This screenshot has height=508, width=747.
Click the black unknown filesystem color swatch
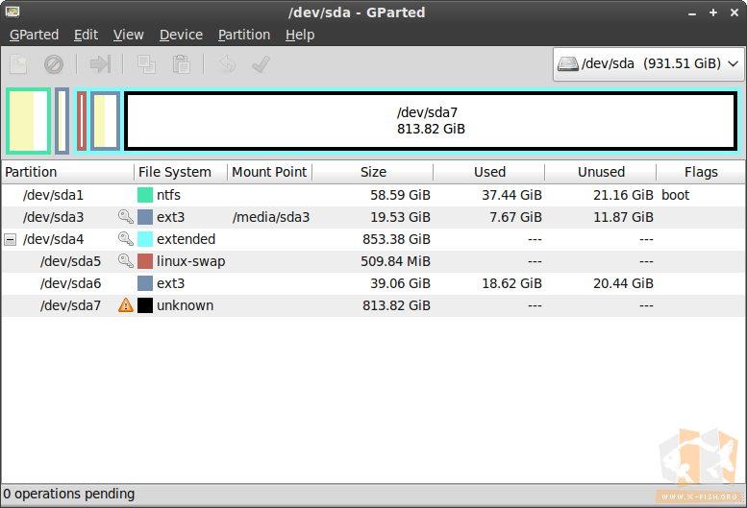tap(145, 305)
